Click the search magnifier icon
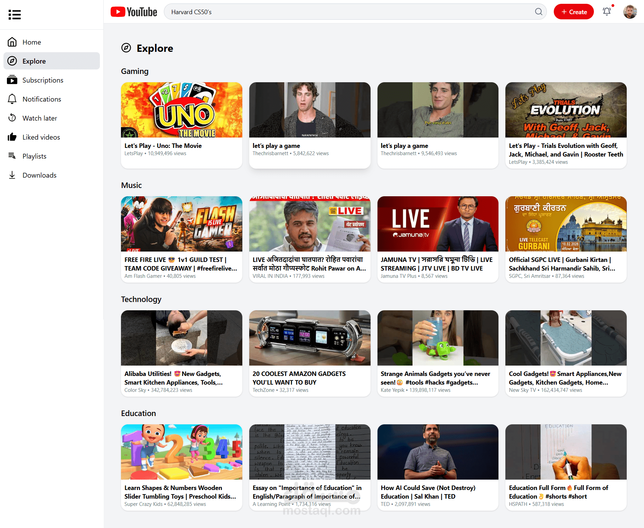The width and height of the screenshot is (644, 528). pos(539,12)
